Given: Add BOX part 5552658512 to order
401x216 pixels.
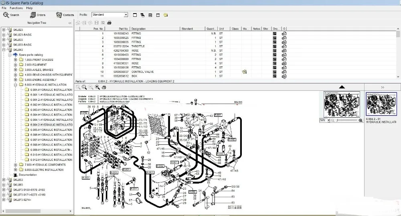Looking at the screenshot, I should click(284, 76).
